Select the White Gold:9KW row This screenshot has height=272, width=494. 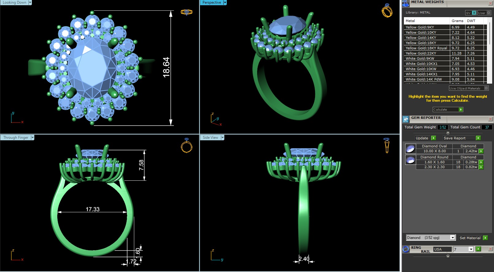pos(445,59)
